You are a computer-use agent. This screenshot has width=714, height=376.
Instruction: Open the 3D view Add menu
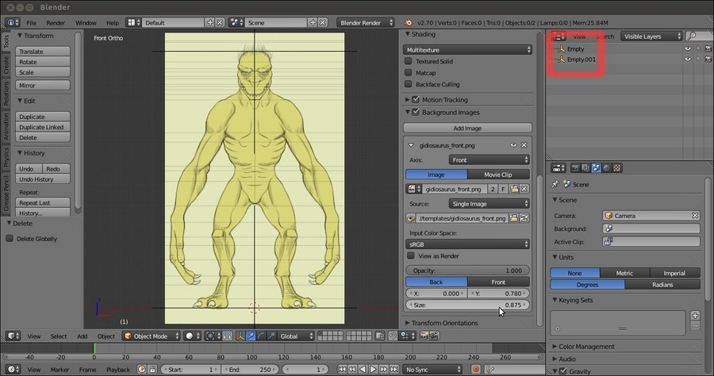(82, 336)
